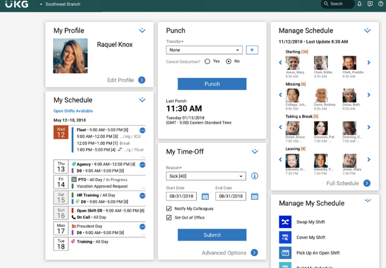Show previous employees in Starting row
This screenshot has height=268, width=386.
pyautogui.click(x=281, y=62)
